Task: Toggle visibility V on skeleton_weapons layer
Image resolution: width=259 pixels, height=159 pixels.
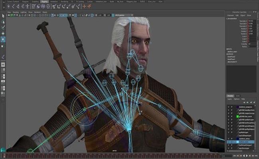Action: click(228, 107)
